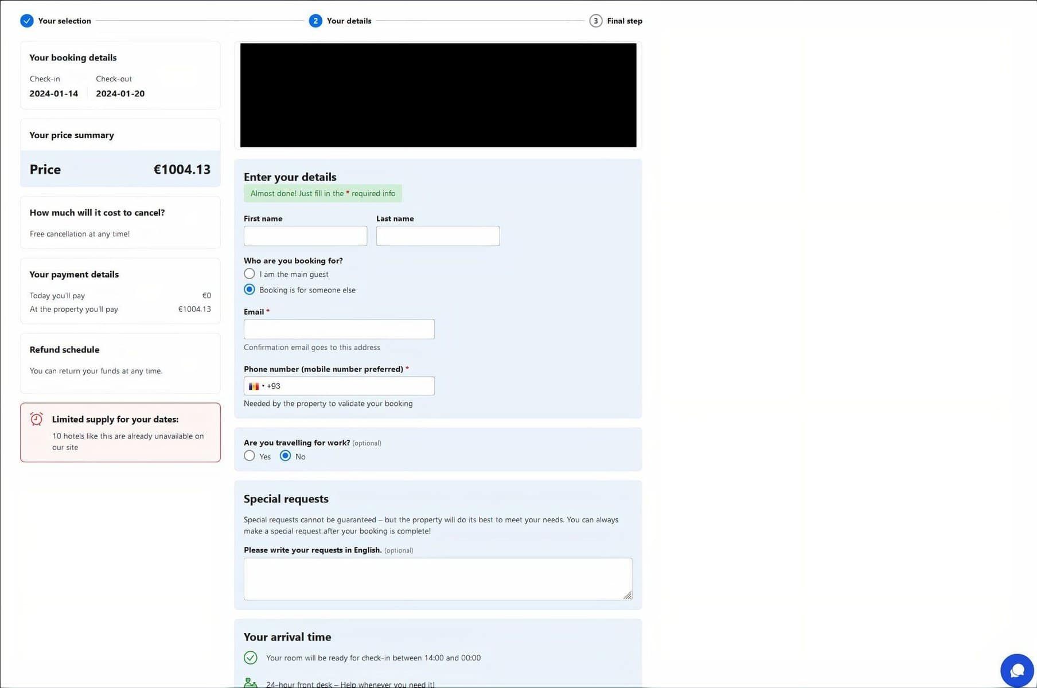Open the chat support bubble
Viewport: 1037px width, 688px height.
click(1016, 670)
